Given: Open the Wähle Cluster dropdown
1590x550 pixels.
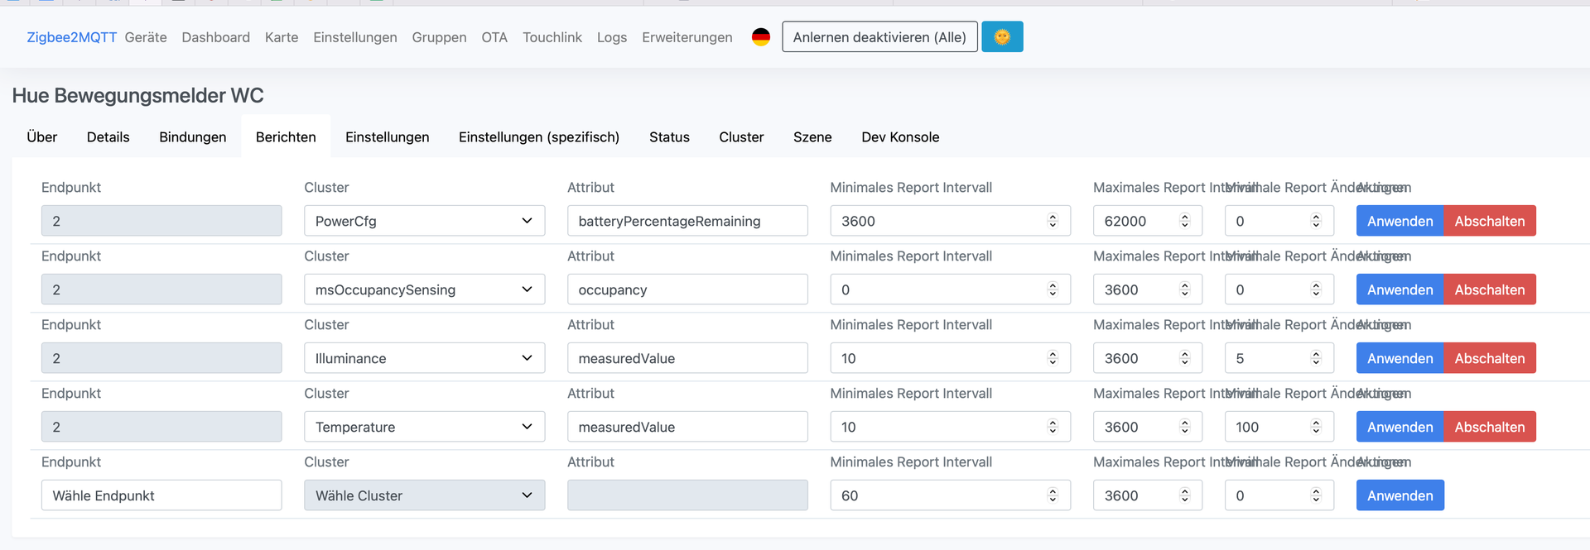Looking at the screenshot, I should [424, 495].
